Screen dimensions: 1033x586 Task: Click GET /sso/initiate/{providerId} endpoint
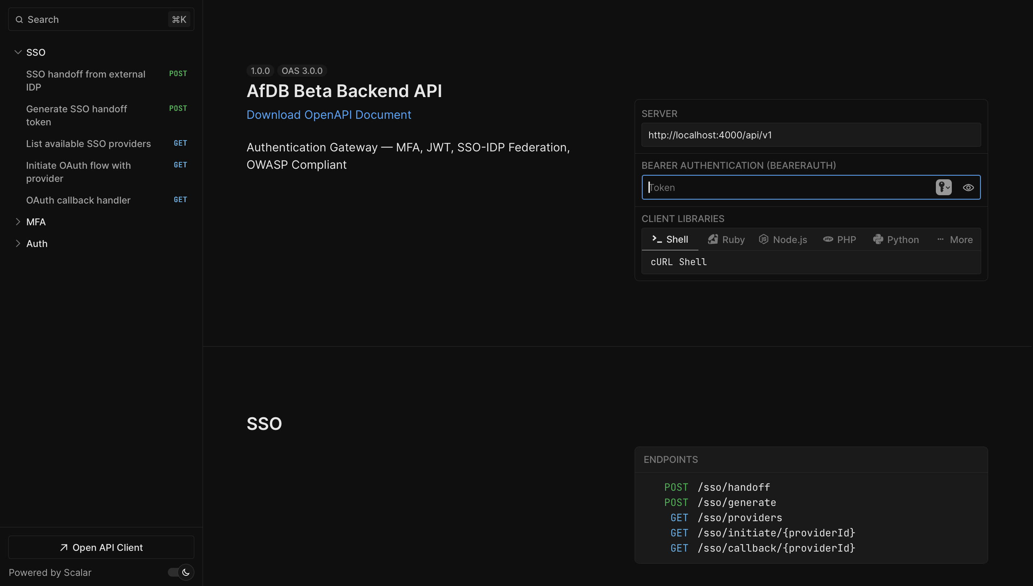762,533
